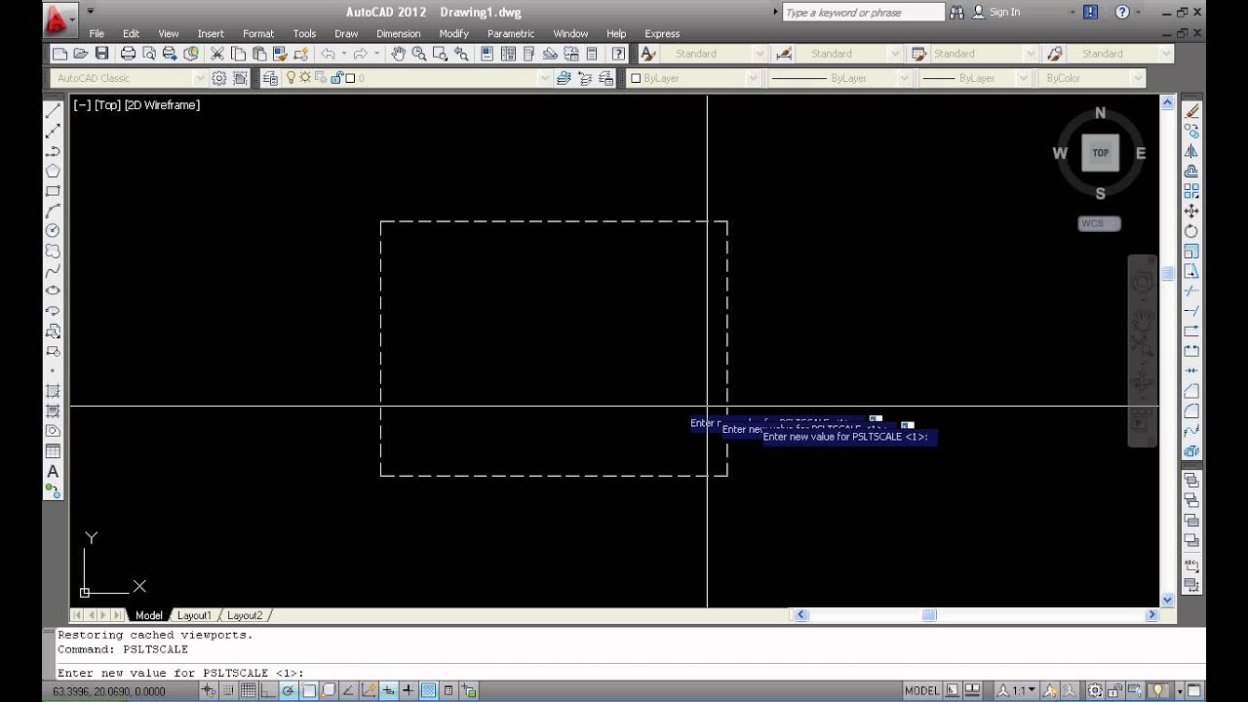
Task: Click the Undo arrow icon
Action: 328,54
